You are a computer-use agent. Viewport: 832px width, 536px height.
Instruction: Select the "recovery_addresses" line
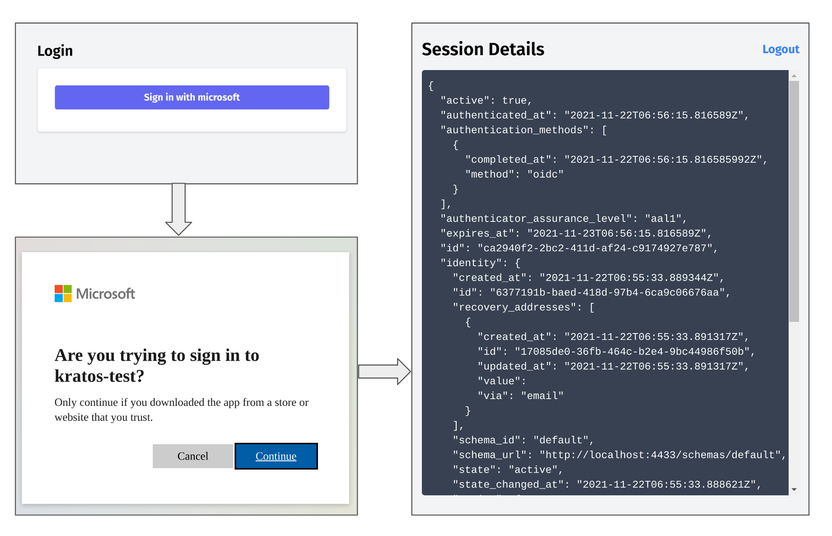(x=524, y=307)
